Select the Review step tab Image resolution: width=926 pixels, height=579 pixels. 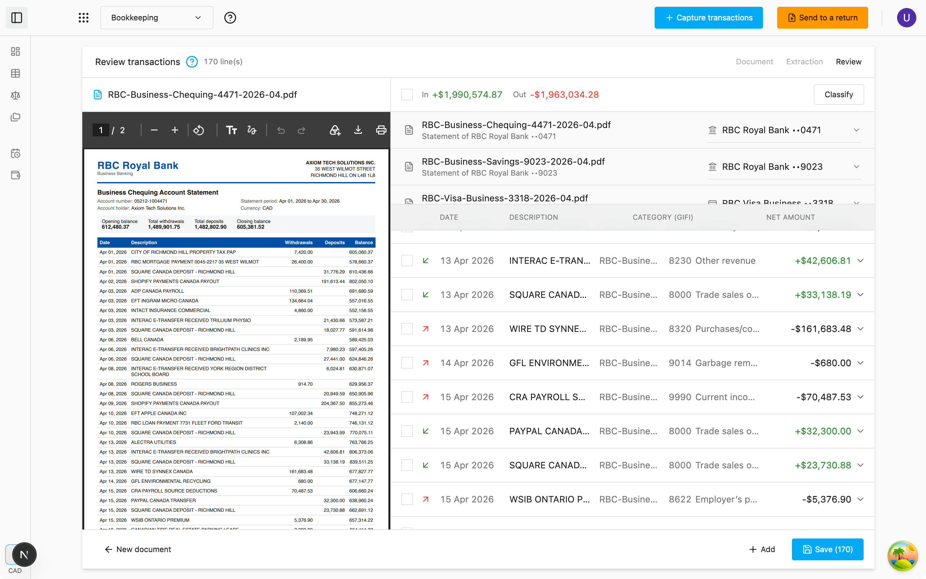tap(848, 62)
